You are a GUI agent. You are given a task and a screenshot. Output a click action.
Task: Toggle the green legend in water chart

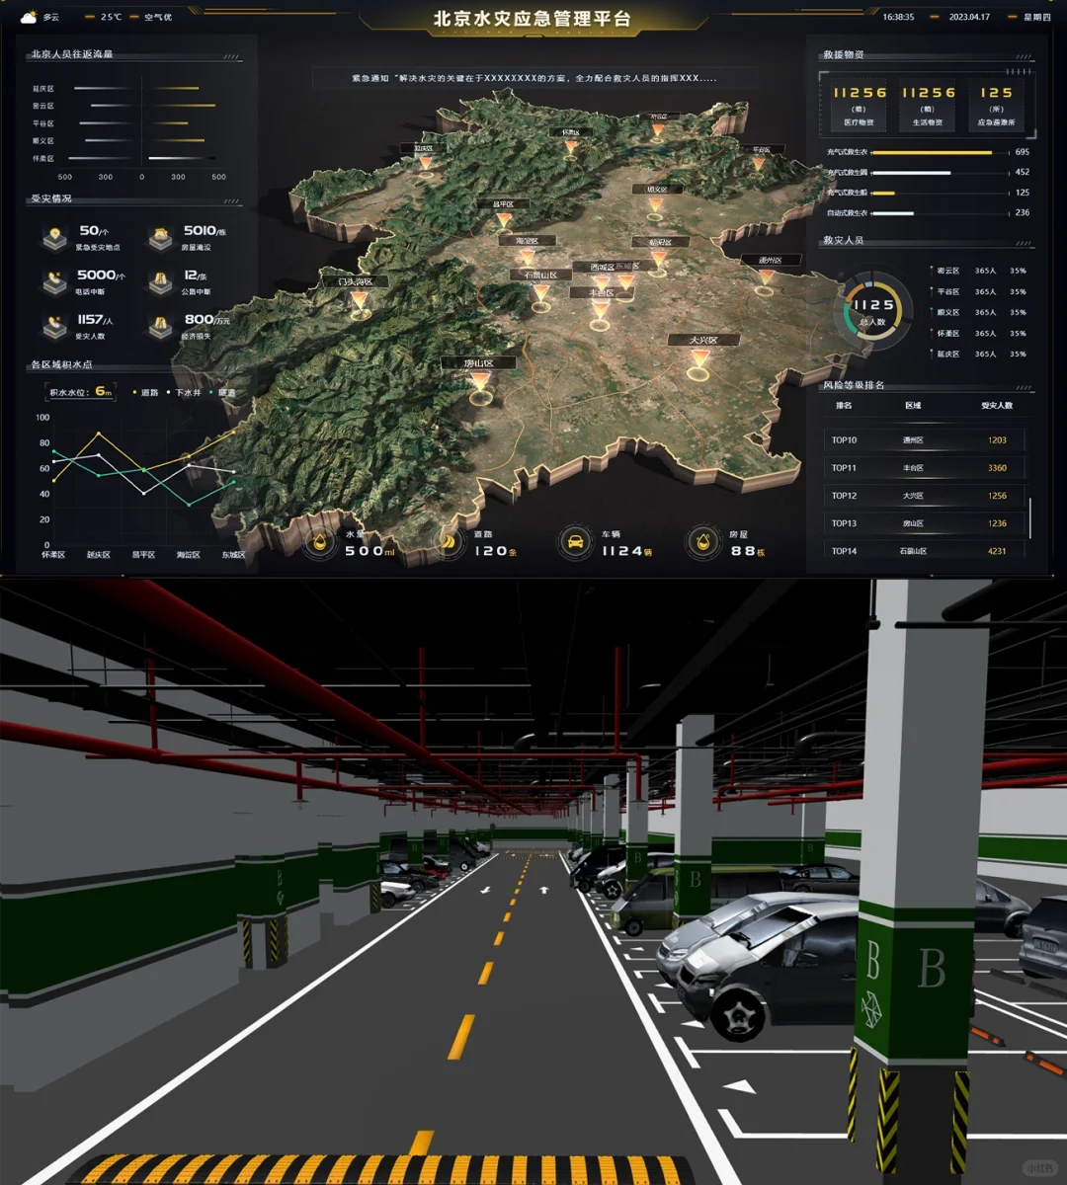click(223, 392)
